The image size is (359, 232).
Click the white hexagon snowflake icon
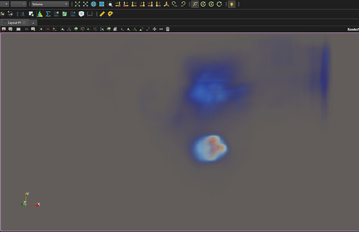[81, 14]
